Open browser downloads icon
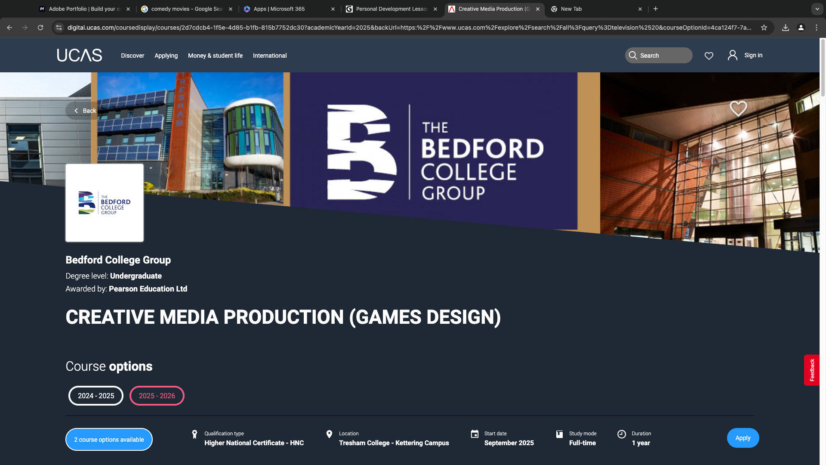This screenshot has height=465, width=826. tap(786, 28)
